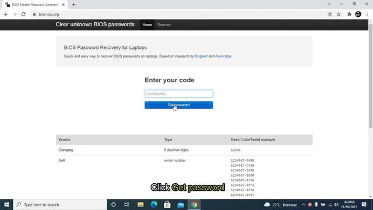Show hidden system tray icons
Viewport: 373px width, 210px height.
[x=303, y=205]
